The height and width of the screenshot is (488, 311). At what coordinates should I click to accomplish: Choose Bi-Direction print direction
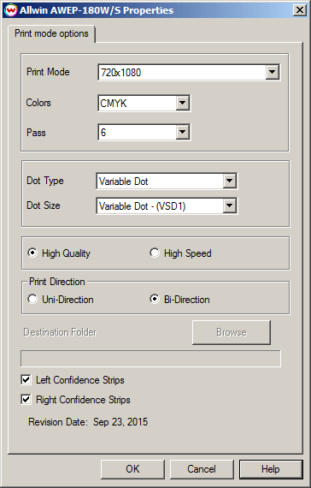154,299
